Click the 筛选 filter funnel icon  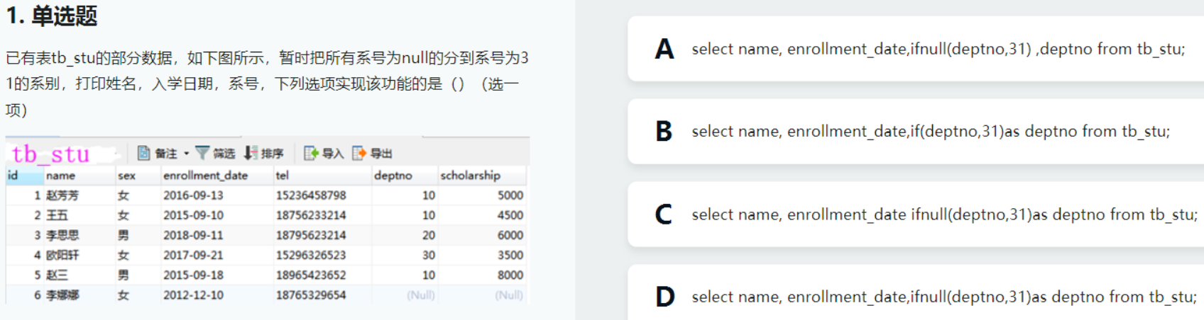point(202,153)
